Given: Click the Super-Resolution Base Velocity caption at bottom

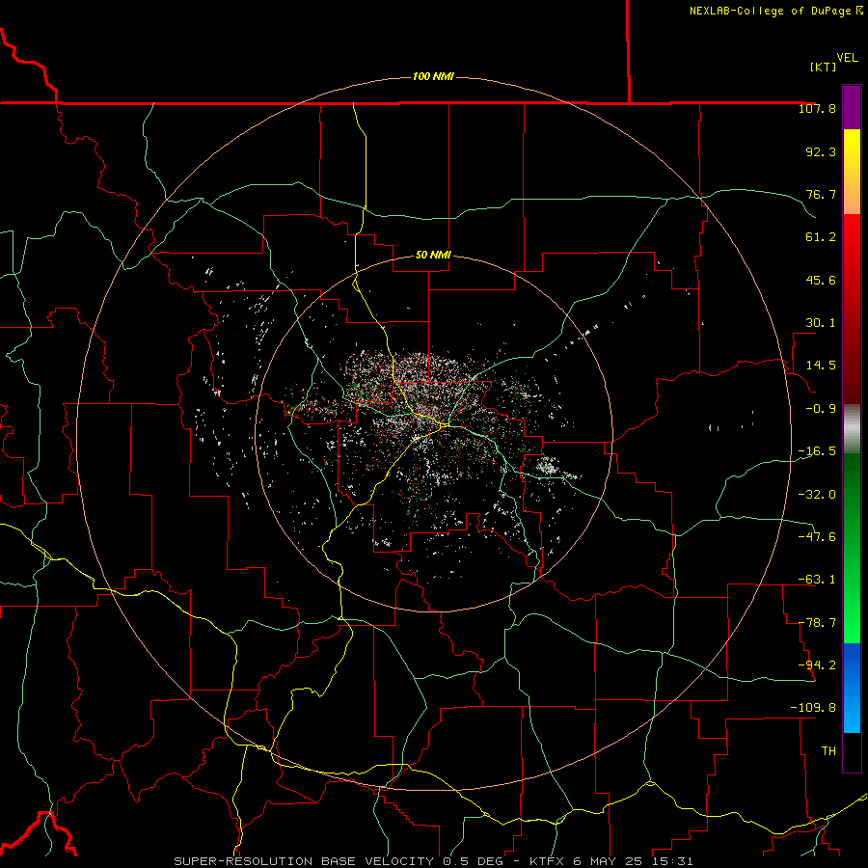Looking at the screenshot, I should 433,861.
